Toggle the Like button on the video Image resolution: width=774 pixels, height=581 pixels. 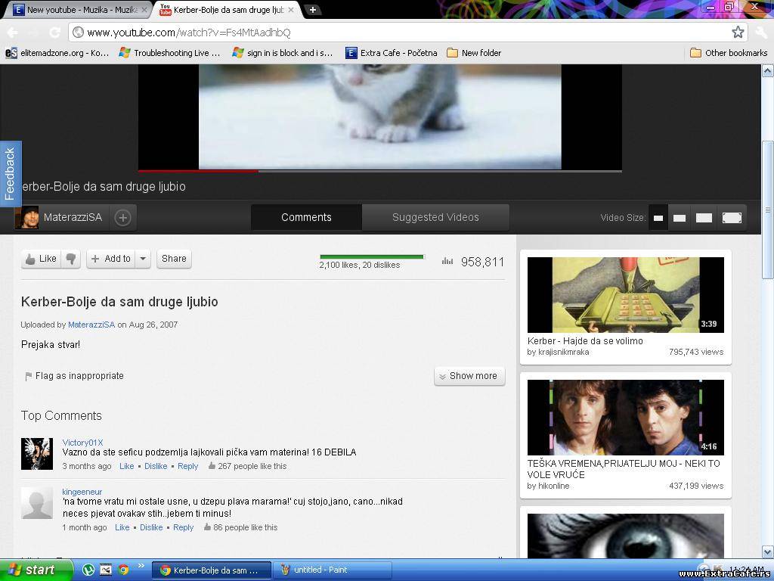coord(41,259)
